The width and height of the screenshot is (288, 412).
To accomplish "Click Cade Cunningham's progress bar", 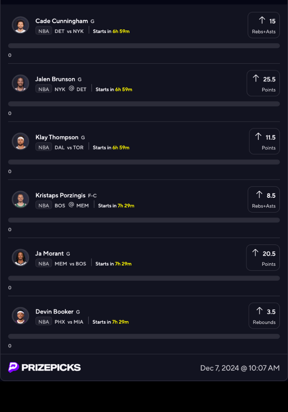I will [144, 46].
